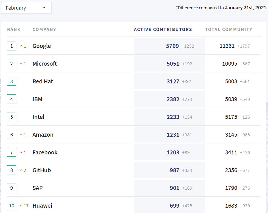Viewport: 268px width, 213px height.
Task: Click Microsoft's active contributors count 5051
Action: 173,64
